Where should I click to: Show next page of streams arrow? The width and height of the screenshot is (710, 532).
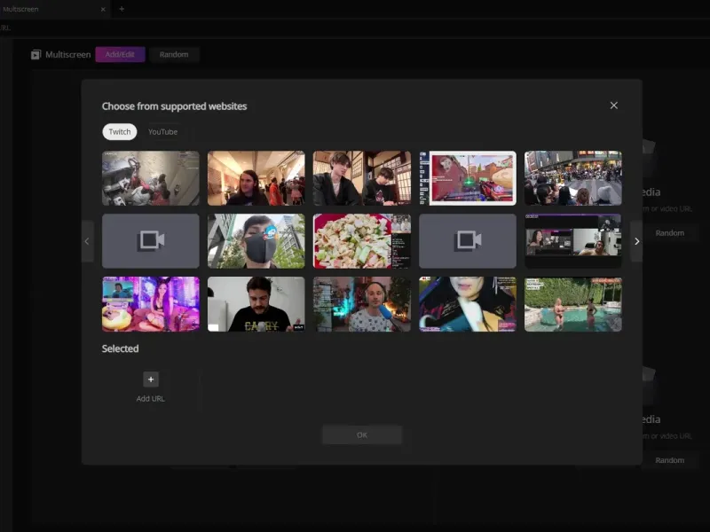click(636, 241)
